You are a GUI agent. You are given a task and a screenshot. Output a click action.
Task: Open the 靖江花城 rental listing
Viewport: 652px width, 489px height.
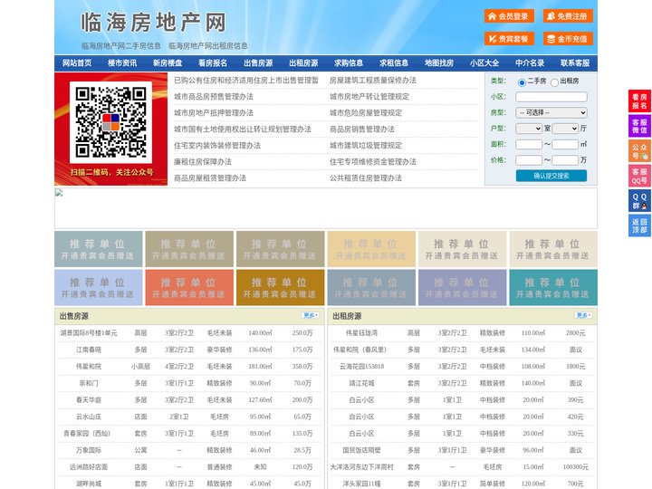(x=361, y=383)
